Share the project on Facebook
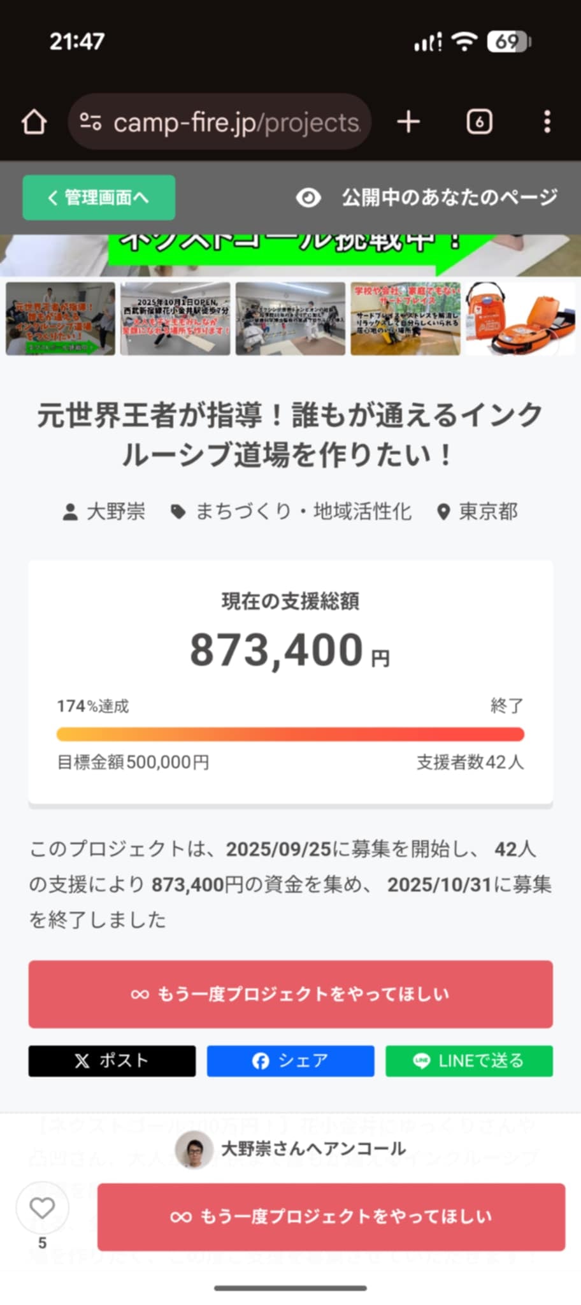 [x=290, y=1061]
